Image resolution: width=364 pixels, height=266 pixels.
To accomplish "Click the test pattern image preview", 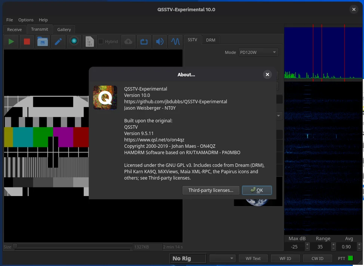I will click(46, 146).
